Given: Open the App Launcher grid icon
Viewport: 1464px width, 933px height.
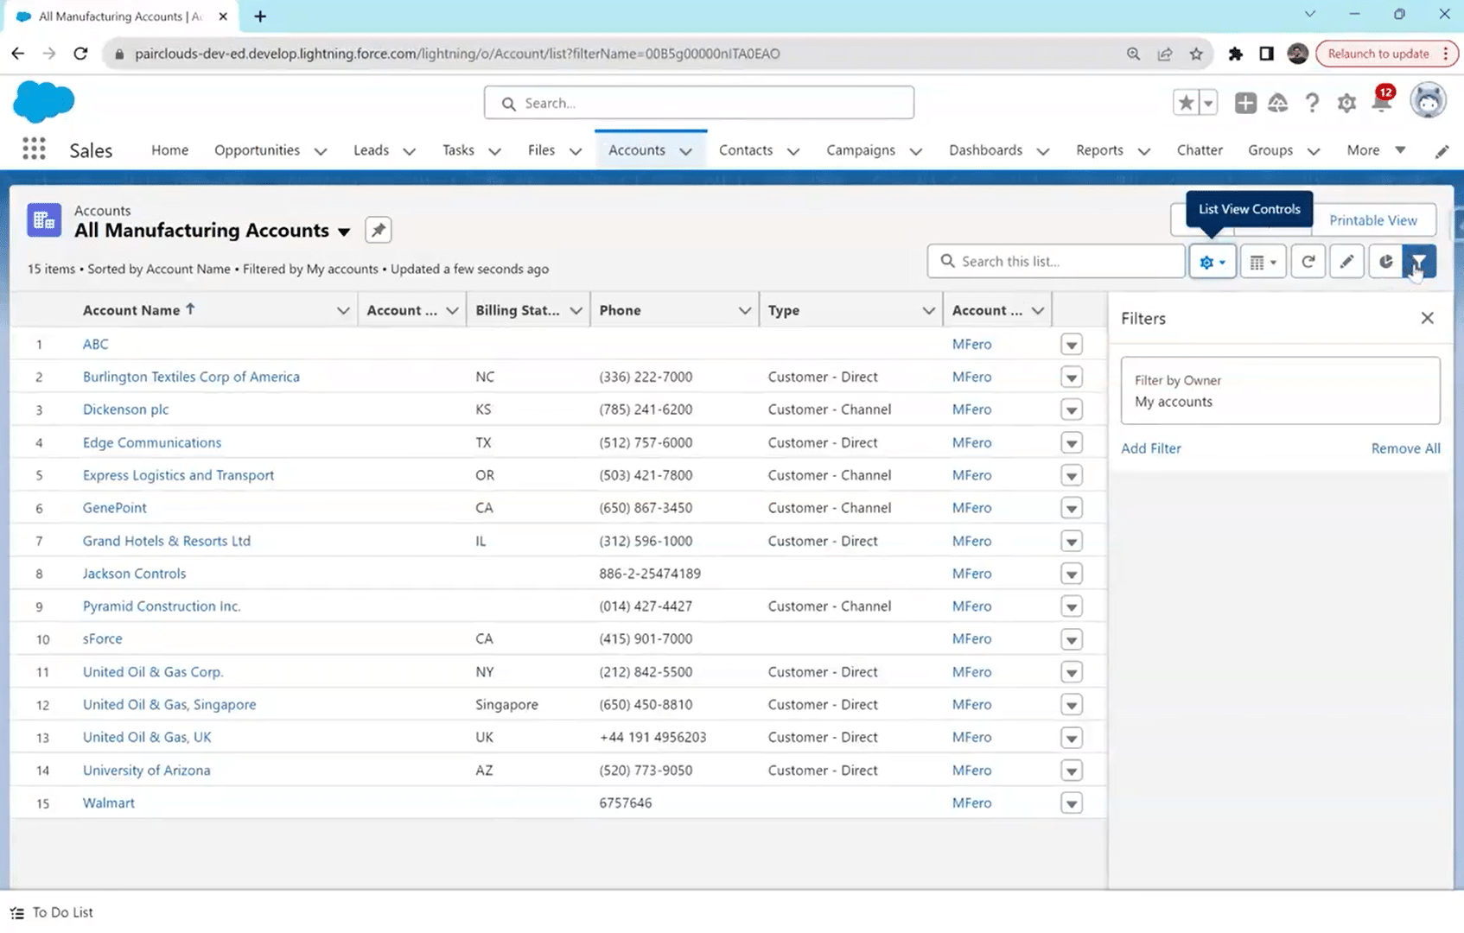Looking at the screenshot, I should point(34,149).
